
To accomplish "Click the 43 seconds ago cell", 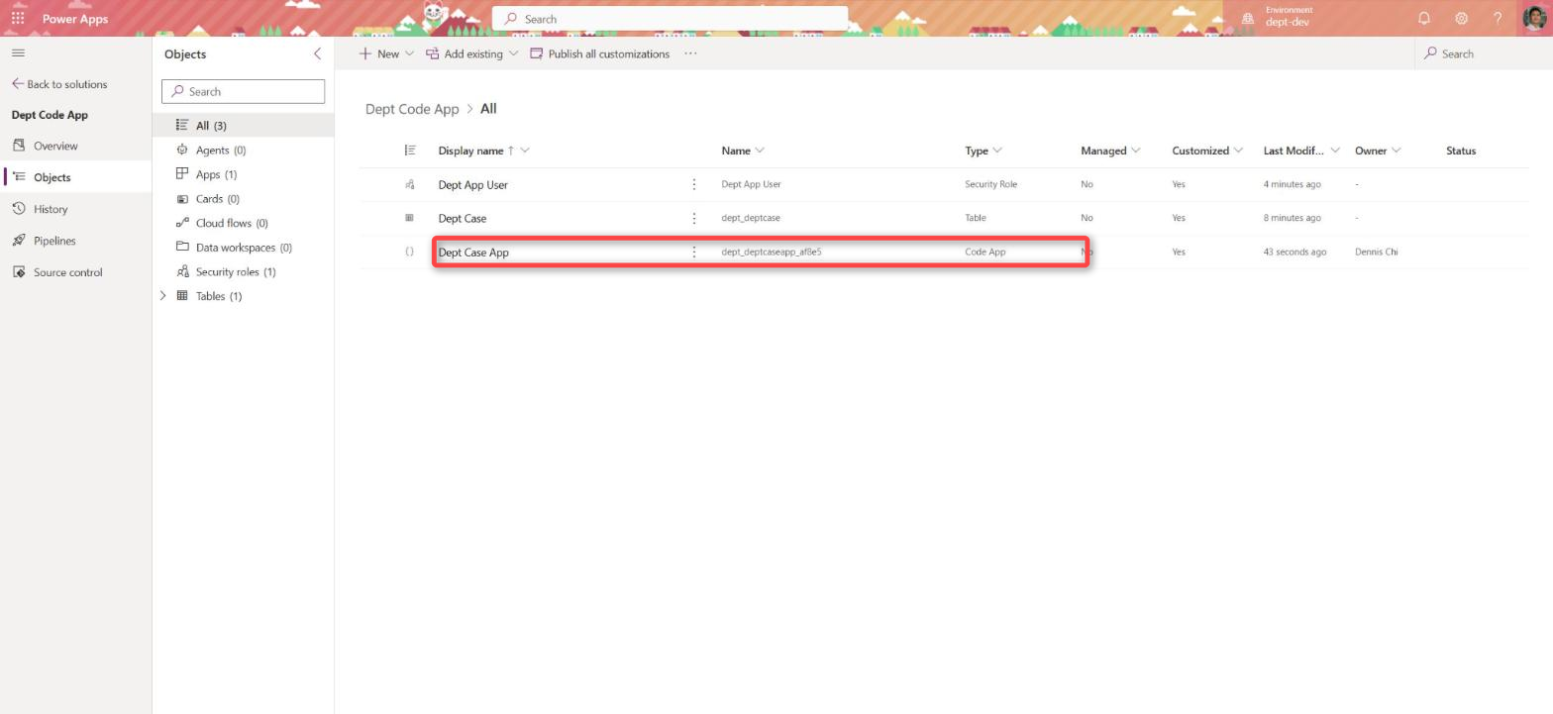I will tap(1294, 252).
